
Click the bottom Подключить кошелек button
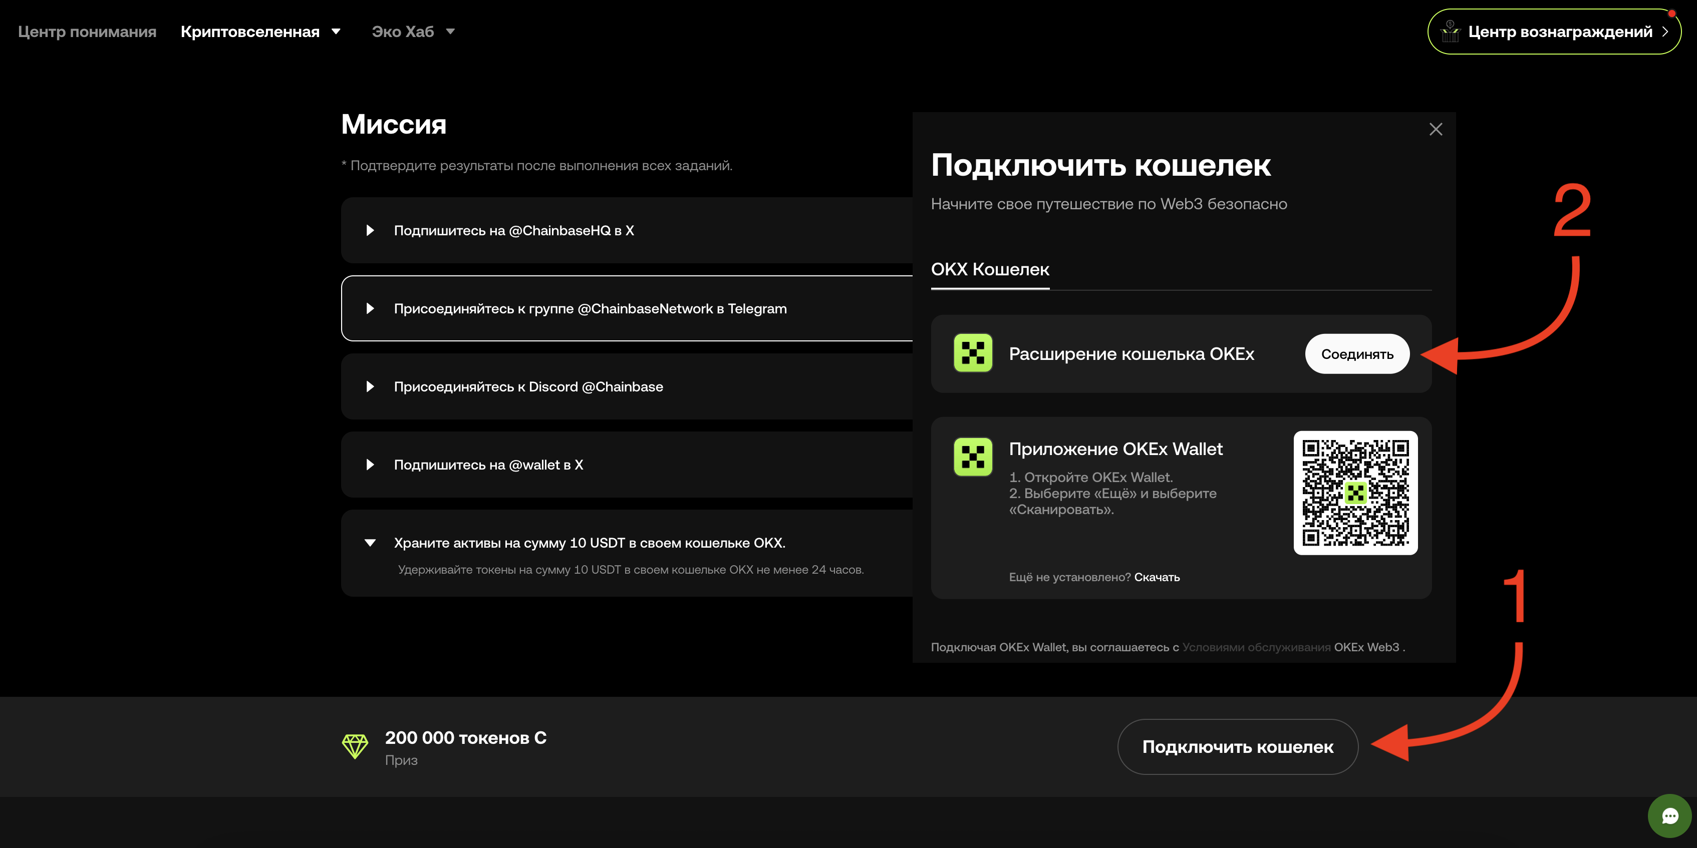[x=1237, y=746]
